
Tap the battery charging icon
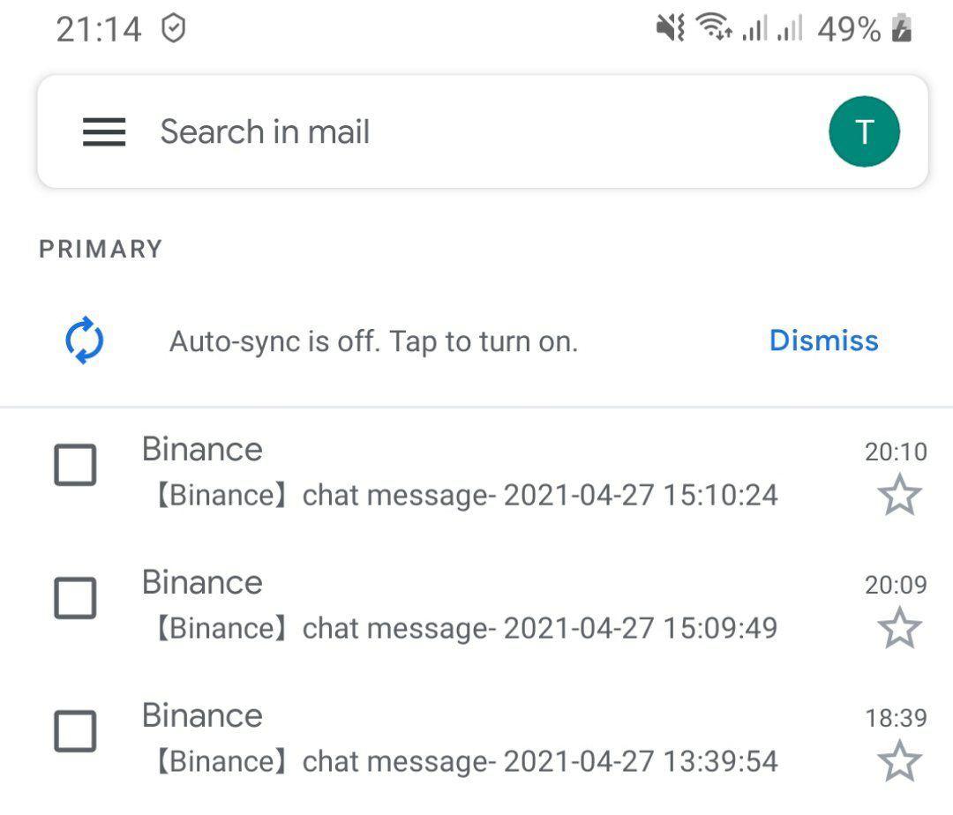point(901,28)
